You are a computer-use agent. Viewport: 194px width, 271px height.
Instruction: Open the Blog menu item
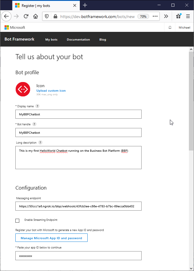(x=103, y=40)
